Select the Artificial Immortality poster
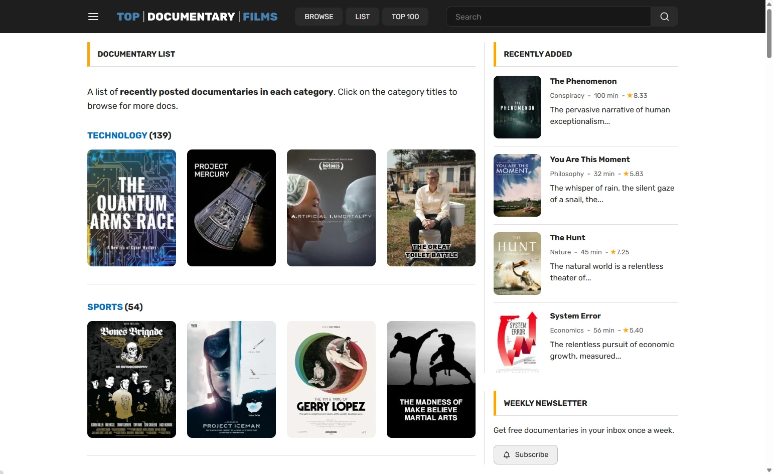 [x=331, y=208]
